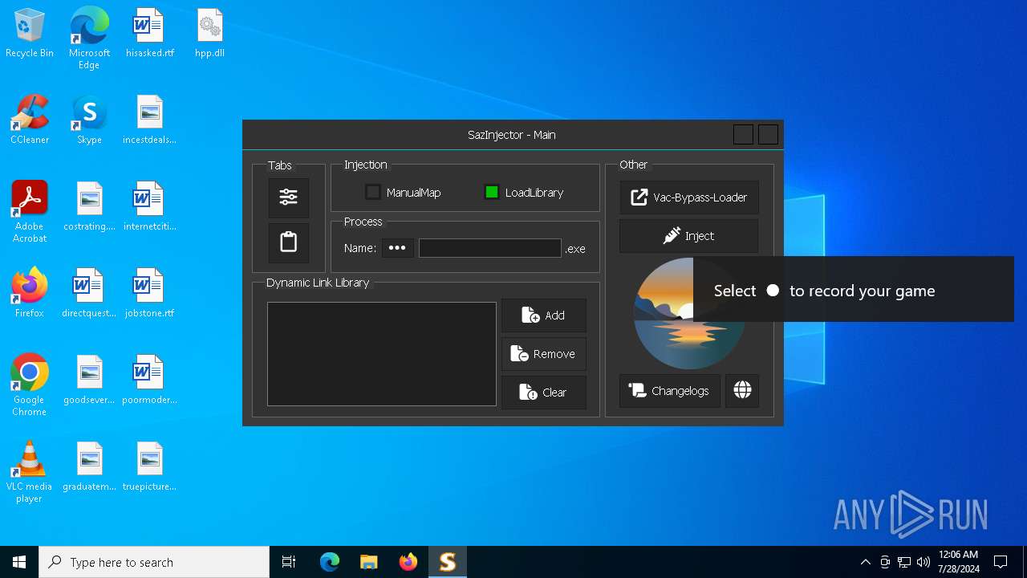Select the Recycle Bin desktop icon
The width and height of the screenshot is (1027, 578).
(x=30, y=34)
